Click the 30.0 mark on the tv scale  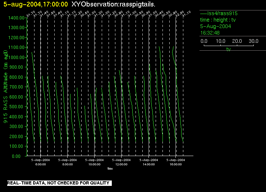point(253,41)
